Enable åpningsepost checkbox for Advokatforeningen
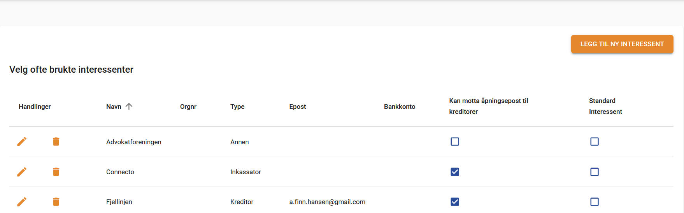 pos(455,141)
